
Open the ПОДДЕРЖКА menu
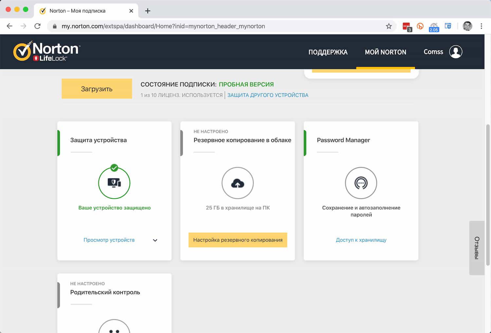[328, 52]
